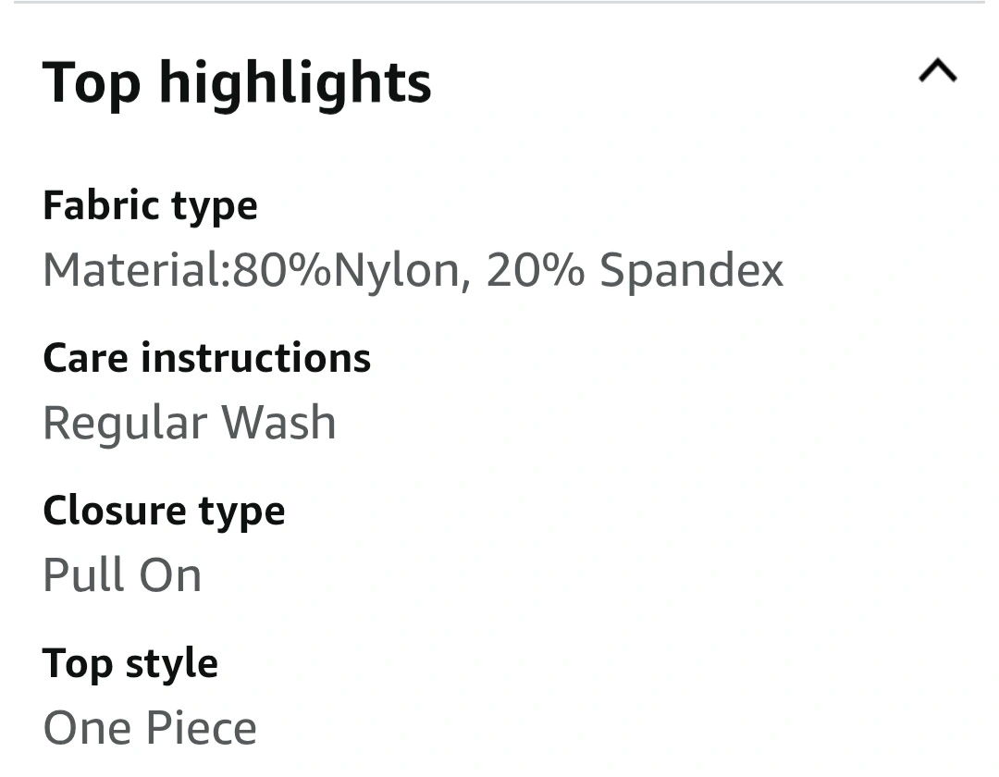Click the 20% figure in fabric type
The height and width of the screenshot is (777, 999).
[x=535, y=270]
